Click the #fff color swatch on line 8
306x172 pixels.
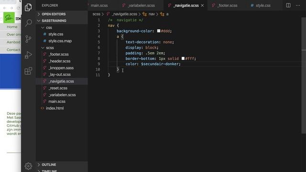click(183, 58)
